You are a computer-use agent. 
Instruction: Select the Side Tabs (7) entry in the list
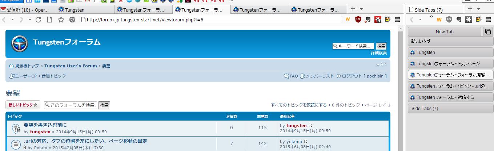pyautogui.click(x=450, y=109)
